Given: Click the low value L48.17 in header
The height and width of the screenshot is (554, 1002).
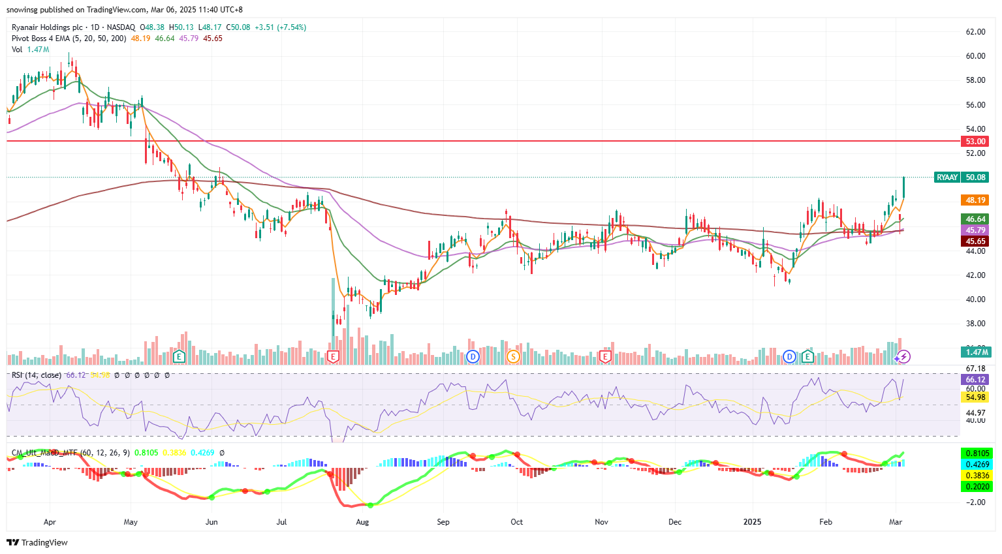Looking at the screenshot, I should [210, 27].
